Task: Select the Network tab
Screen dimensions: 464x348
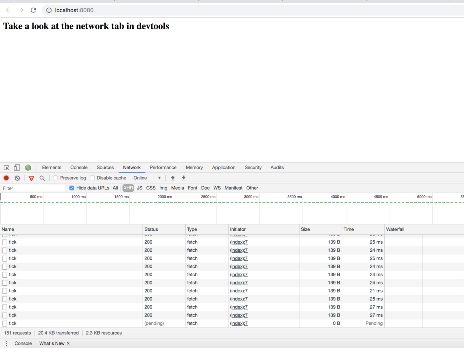Action: 132,168
